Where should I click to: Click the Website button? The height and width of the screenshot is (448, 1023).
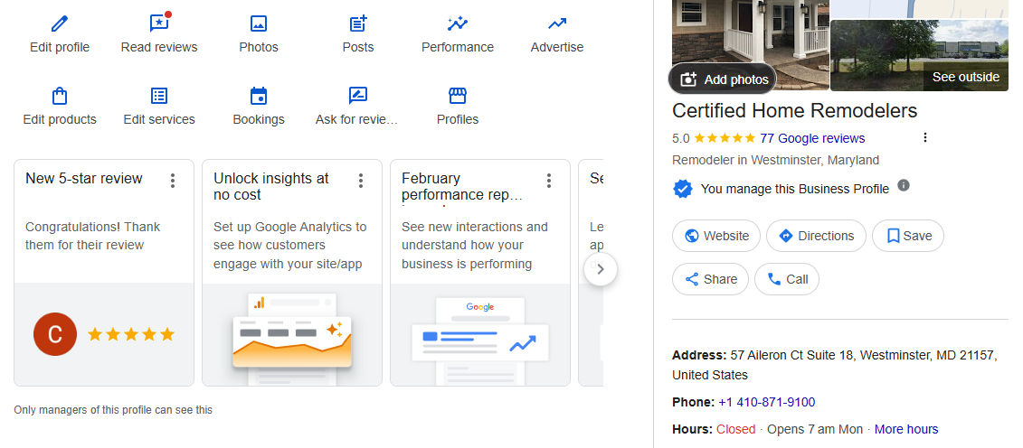coord(716,236)
